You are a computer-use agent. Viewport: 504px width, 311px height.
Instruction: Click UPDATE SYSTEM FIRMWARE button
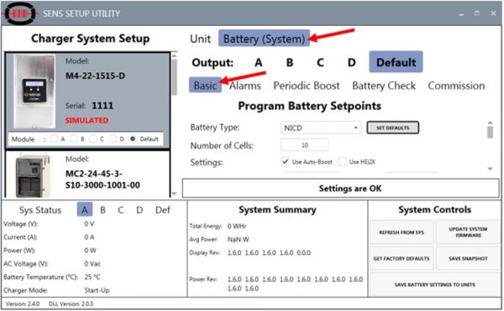point(468,232)
